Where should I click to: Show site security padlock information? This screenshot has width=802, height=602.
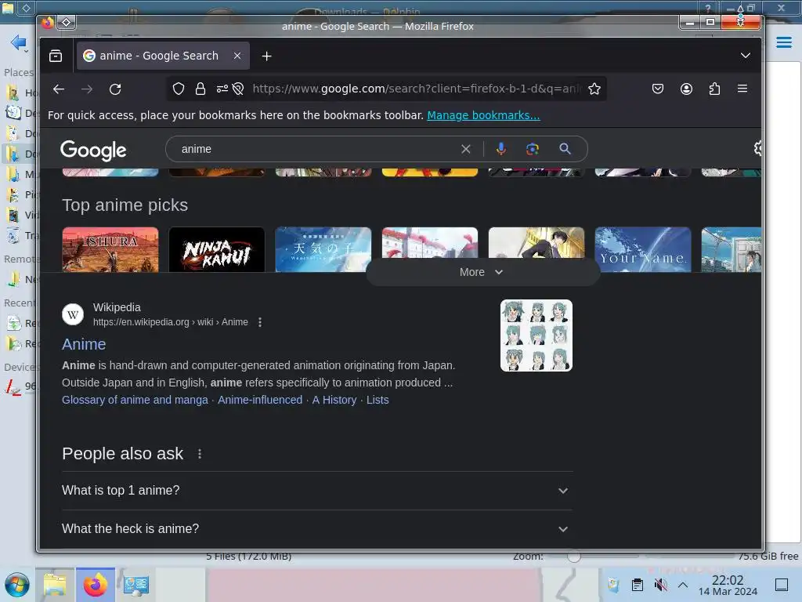(200, 89)
